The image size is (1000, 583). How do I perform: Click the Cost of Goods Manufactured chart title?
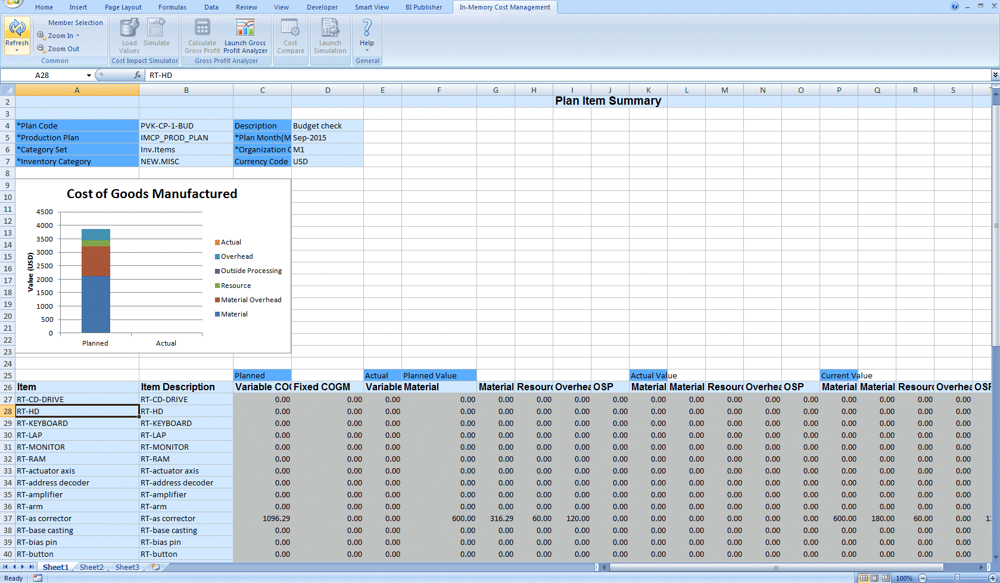pos(152,194)
